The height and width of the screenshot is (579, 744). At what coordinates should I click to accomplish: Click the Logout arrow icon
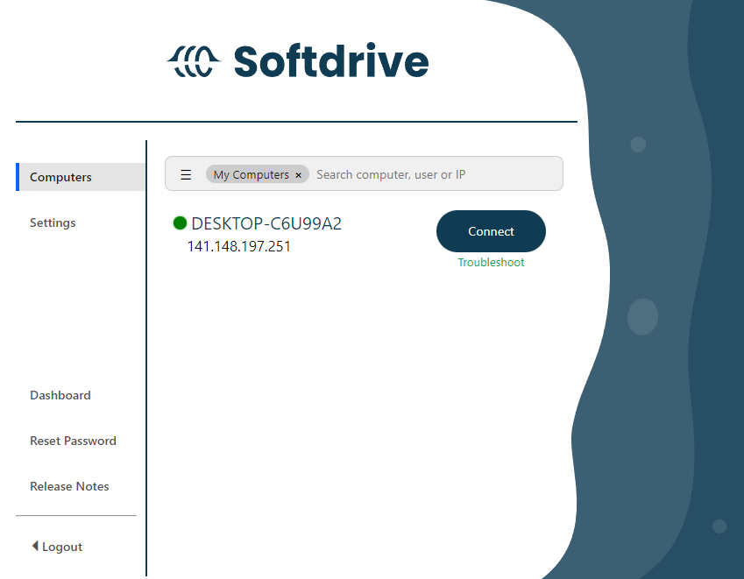(x=35, y=546)
